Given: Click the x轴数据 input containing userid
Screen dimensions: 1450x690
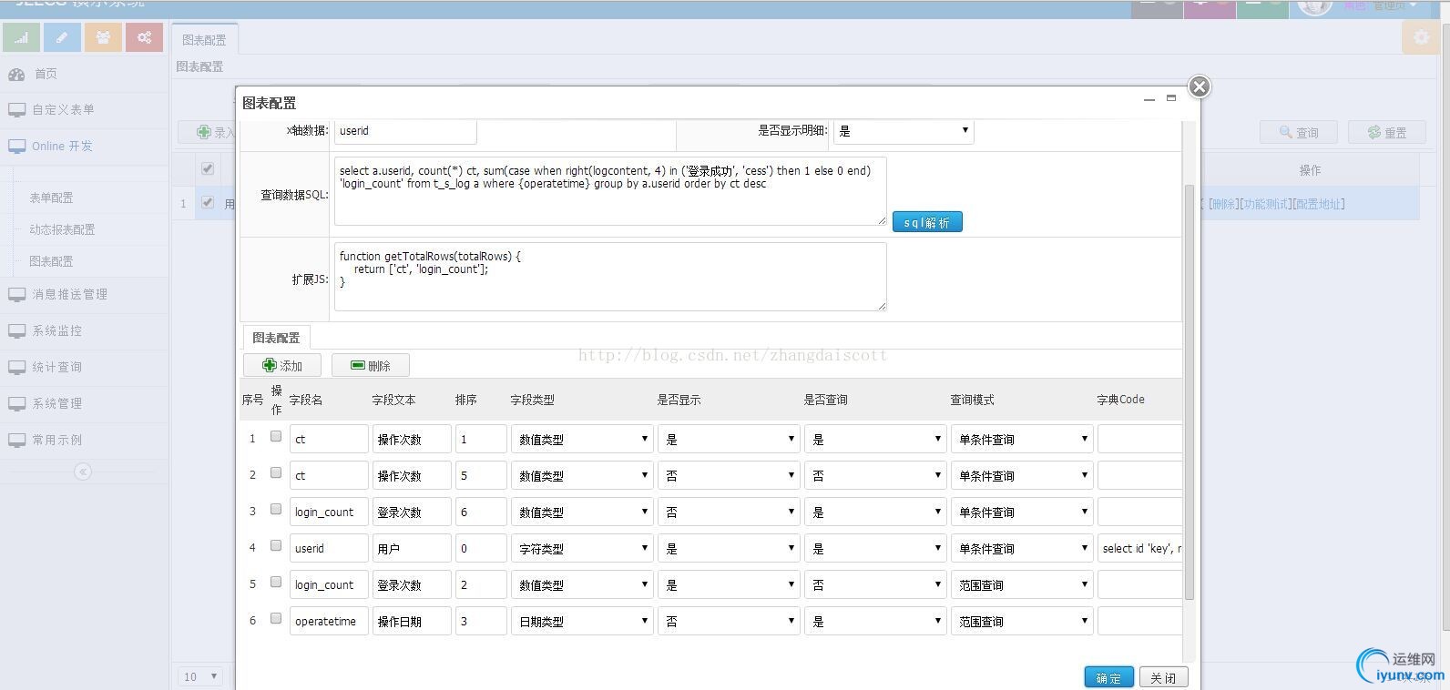Looking at the screenshot, I should 405,131.
